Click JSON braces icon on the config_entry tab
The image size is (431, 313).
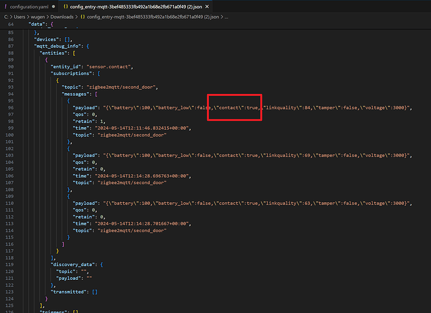coord(66,7)
